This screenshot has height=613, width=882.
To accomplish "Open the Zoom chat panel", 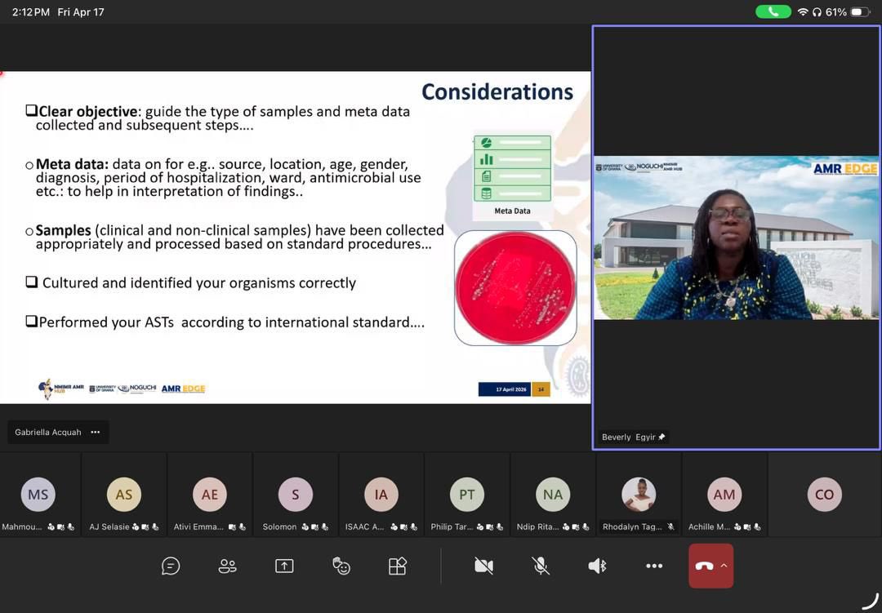I will (x=171, y=566).
